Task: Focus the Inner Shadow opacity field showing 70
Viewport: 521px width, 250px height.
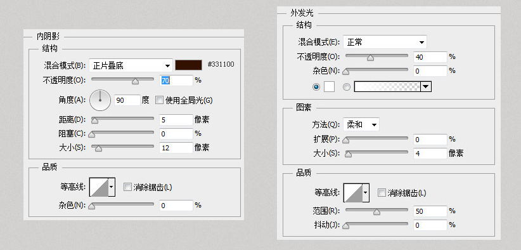Action: pyautogui.click(x=176, y=81)
